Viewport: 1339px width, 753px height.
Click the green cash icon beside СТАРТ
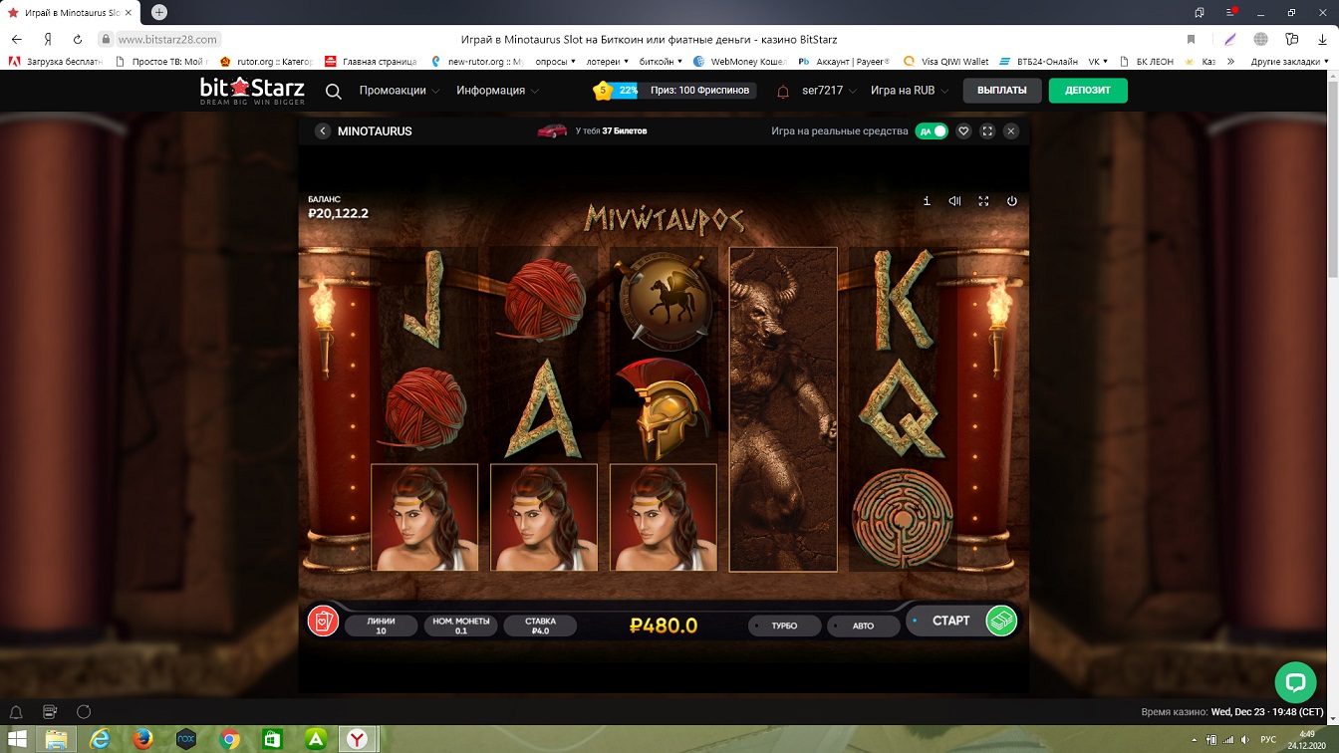[x=1001, y=621]
